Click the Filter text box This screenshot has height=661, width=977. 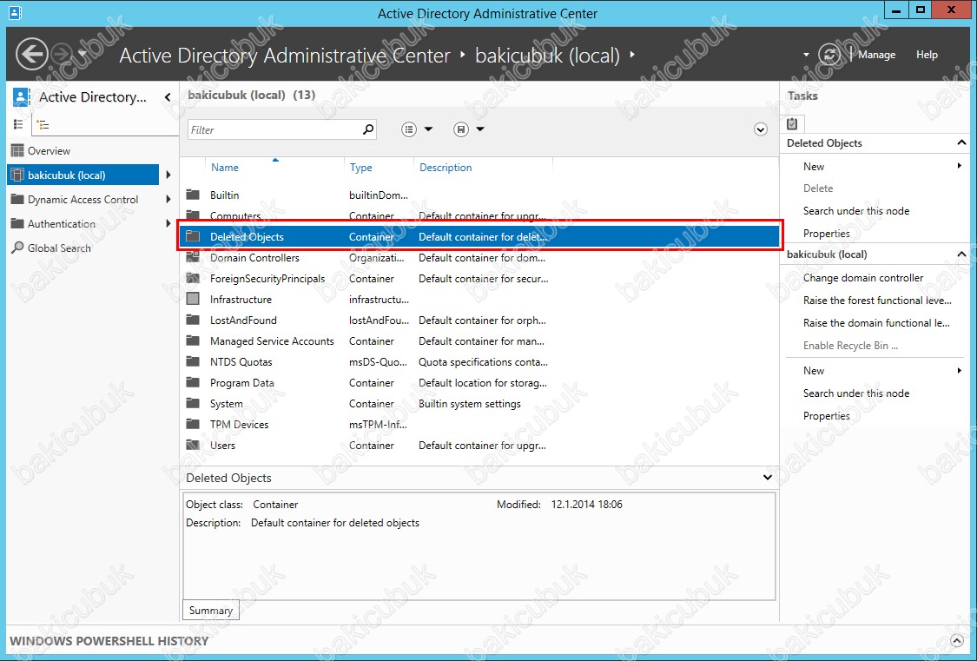click(274, 129)
